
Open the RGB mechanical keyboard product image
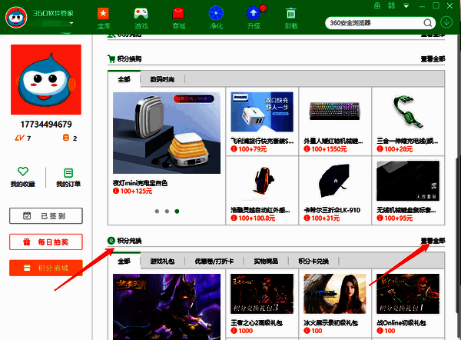pyautogui.click(x=335, y=112)
